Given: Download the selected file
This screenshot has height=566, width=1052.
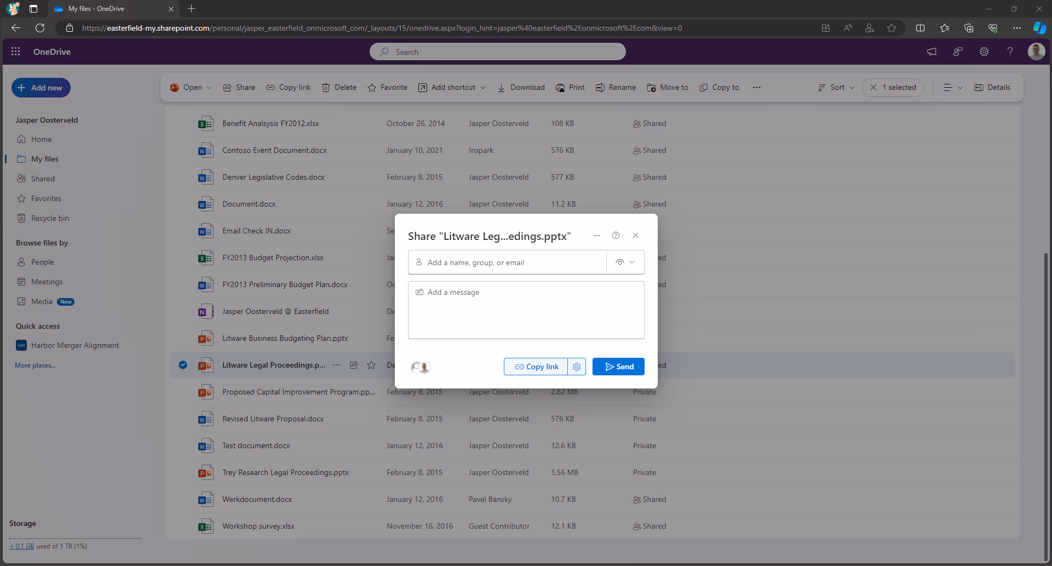Looking at the screenshot, I should coord(521,88).
